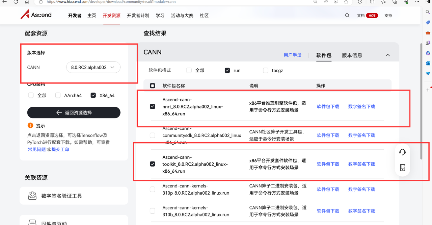Open 开发者计划 in the top navigation
Image resolution: width=432 pixels, height=225 pixels.
pos(138,16)
